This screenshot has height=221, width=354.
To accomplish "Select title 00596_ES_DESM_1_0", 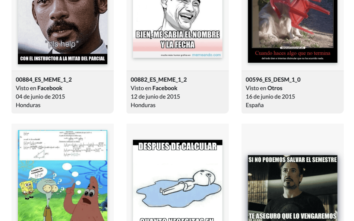I will click(273, 79).
